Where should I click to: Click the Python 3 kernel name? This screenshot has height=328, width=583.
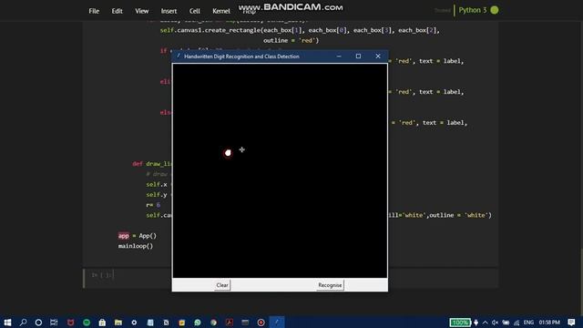[473, 10]
